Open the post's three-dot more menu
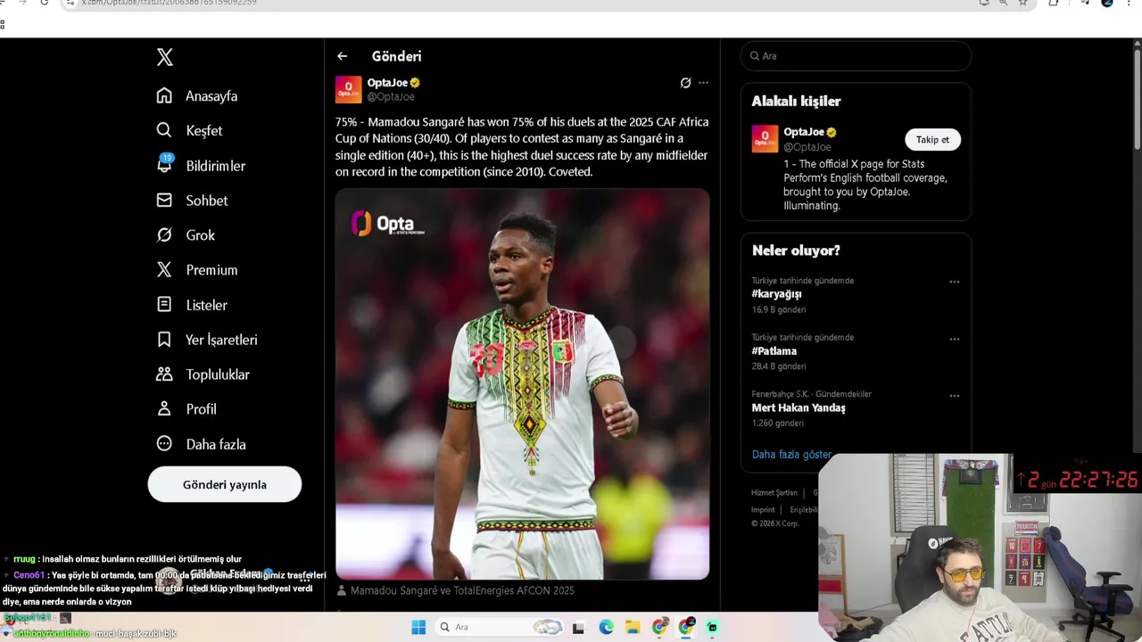Screen dimensions: 1142x642 pyautogui.click(x=703, y=83)
